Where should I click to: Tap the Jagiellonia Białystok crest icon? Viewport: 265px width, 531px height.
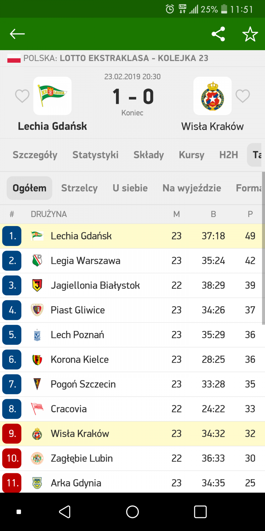tap(37, 285)
